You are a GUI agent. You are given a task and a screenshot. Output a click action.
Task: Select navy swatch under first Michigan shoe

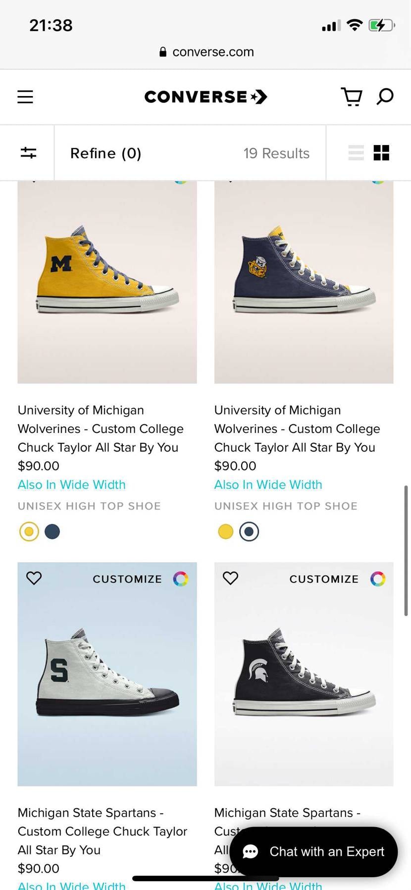pyautogui.click(x=52, y=531)
